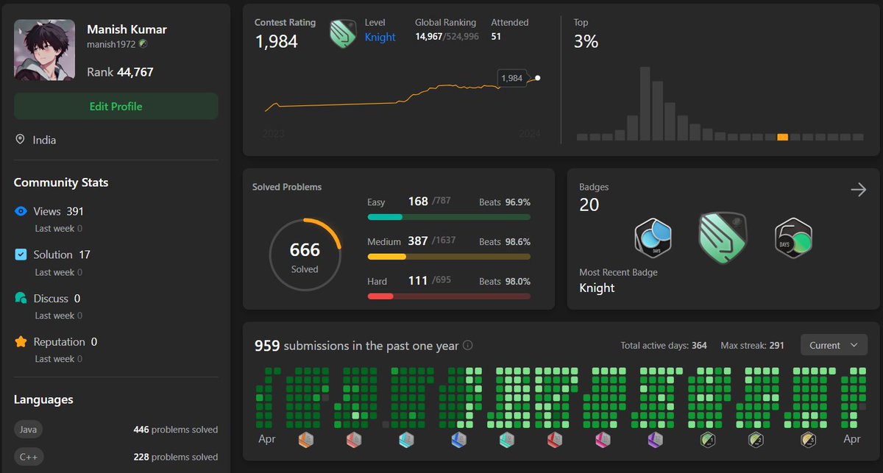
Task: Click the blue monthly badge under the heatmap
Action: click(458, 440)
